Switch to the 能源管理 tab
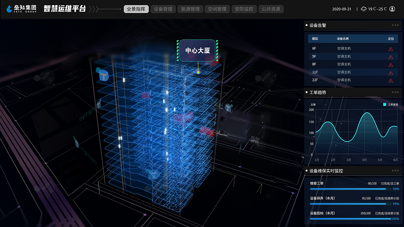Screen dimensions: 404x227 click(x=190, y=9)
